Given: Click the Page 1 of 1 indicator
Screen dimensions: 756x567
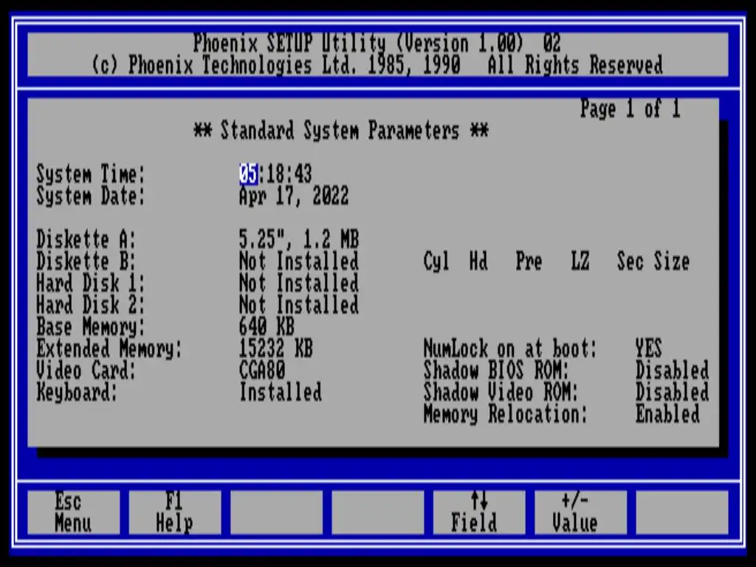Looking at the screenshot, I should point(630,109).
